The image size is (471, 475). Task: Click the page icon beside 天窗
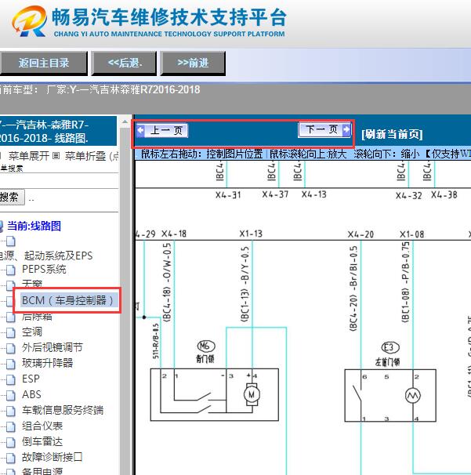pos(10,285)
